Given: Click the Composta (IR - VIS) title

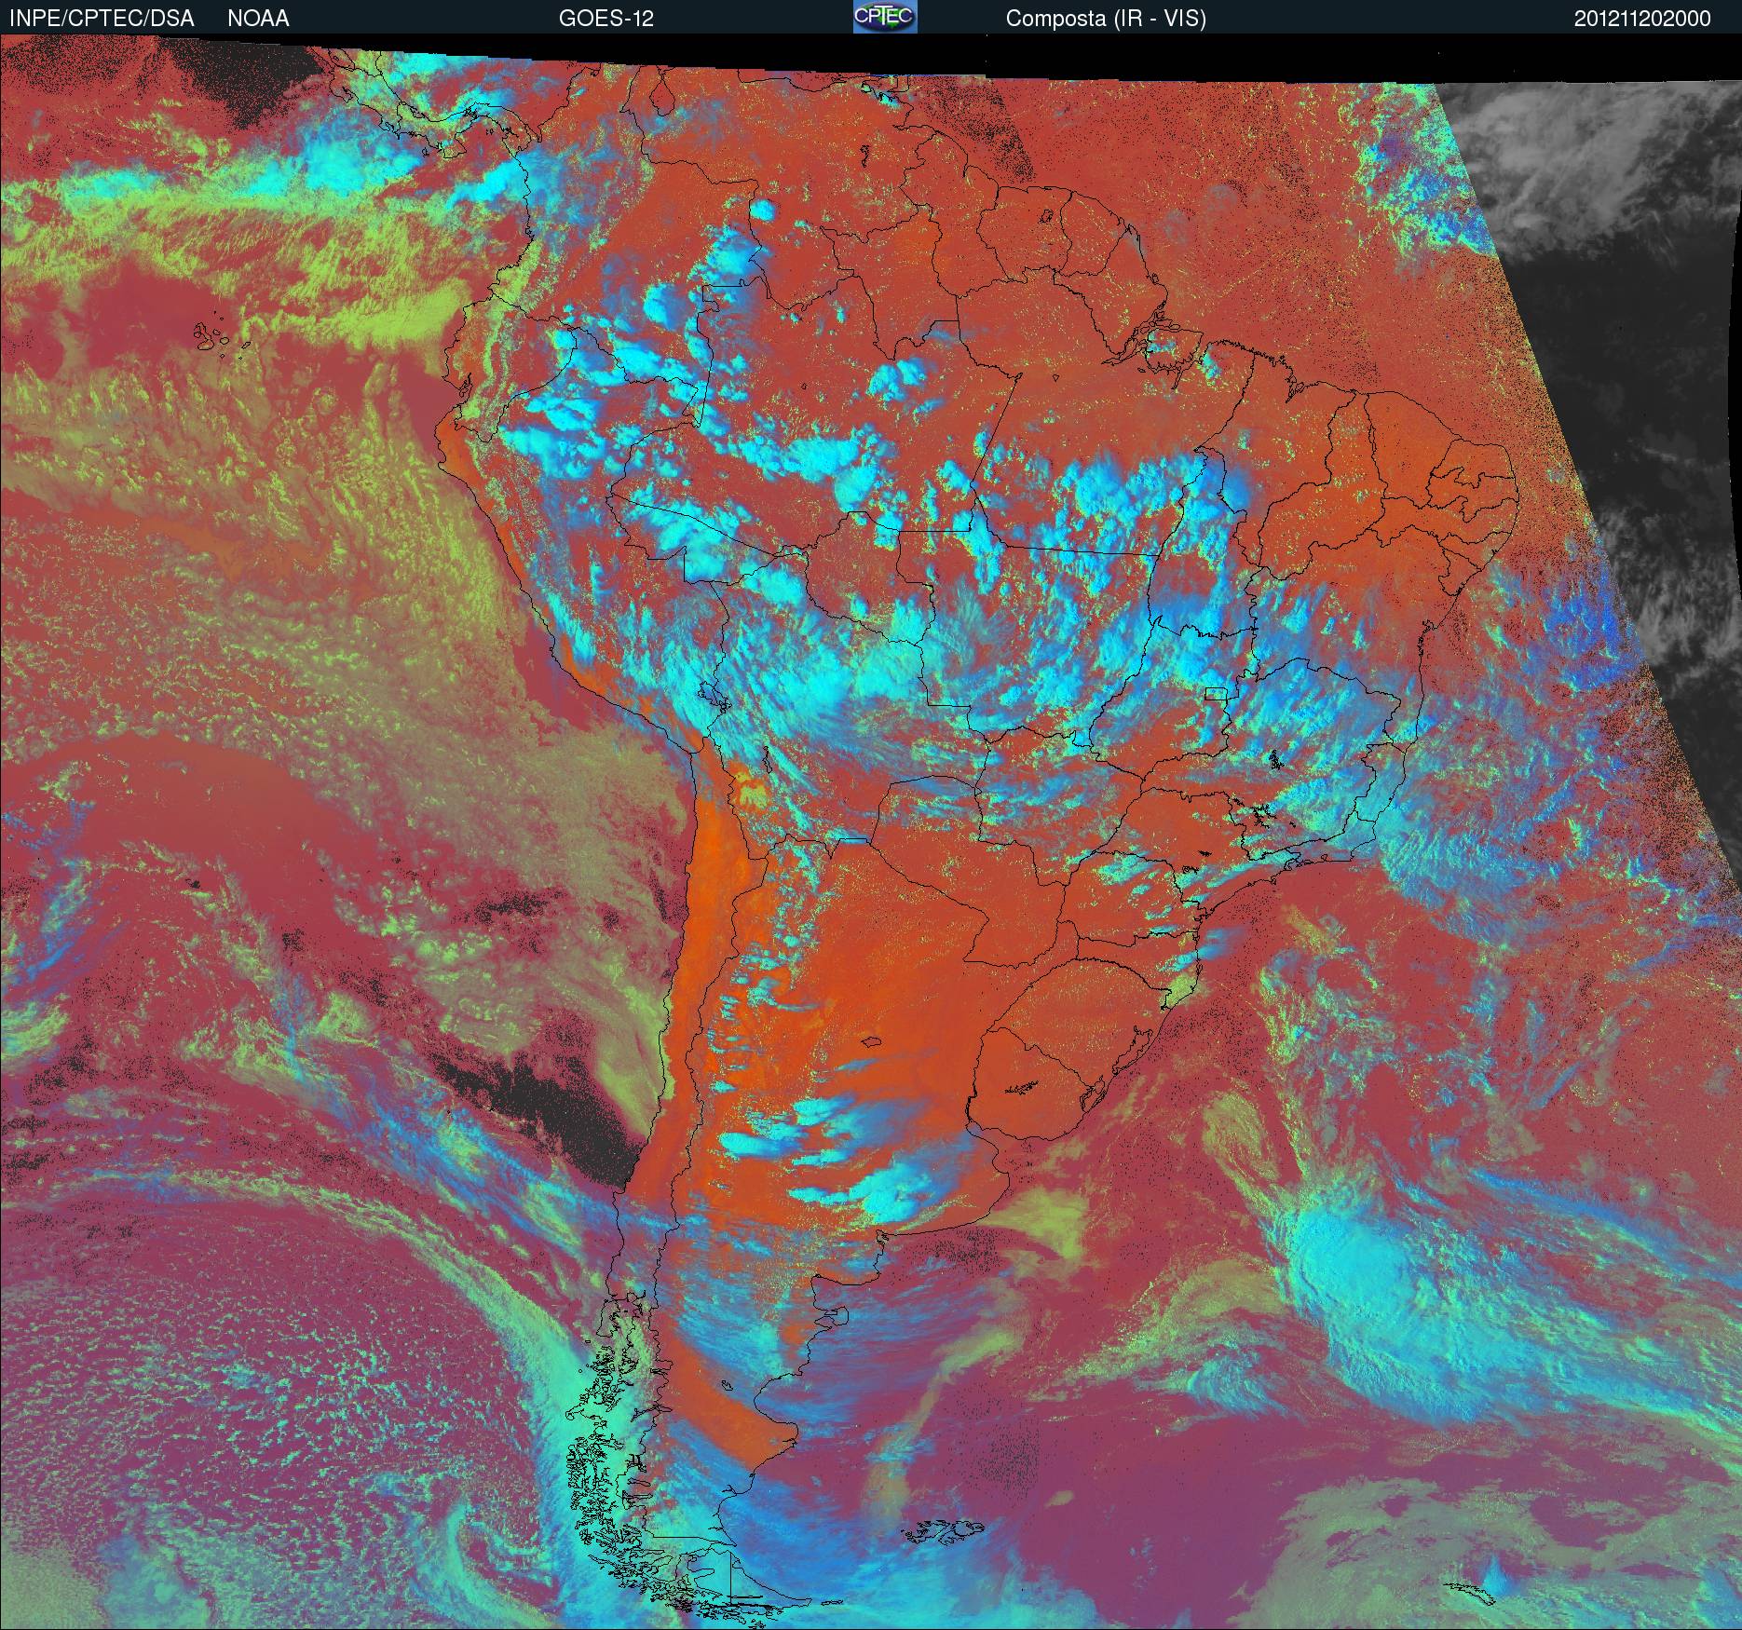Looking at the screenshot, I should tap(1106, 19).
